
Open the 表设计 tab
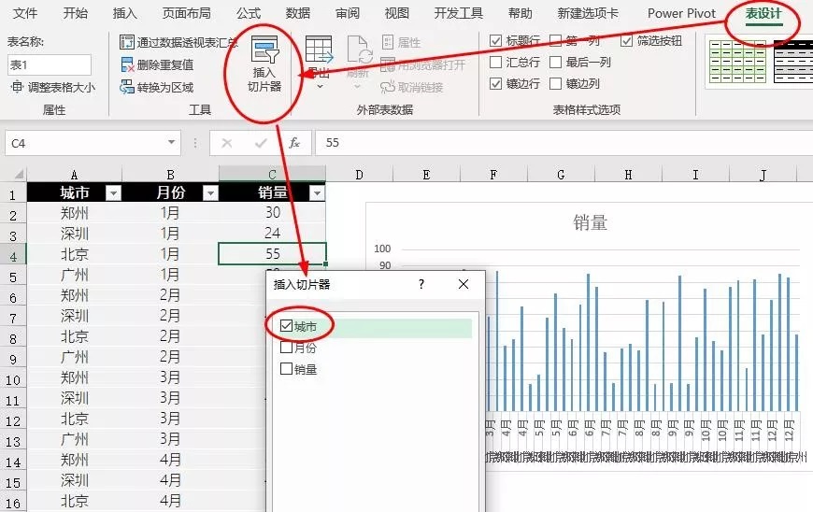pyautogui.click(x=763, y=13)
